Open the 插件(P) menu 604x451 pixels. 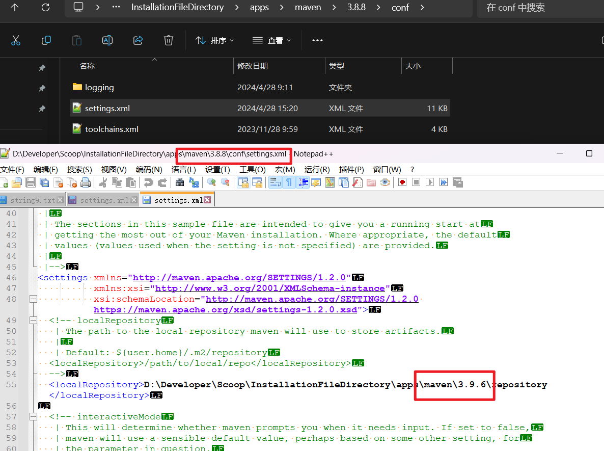coord(351,170)
